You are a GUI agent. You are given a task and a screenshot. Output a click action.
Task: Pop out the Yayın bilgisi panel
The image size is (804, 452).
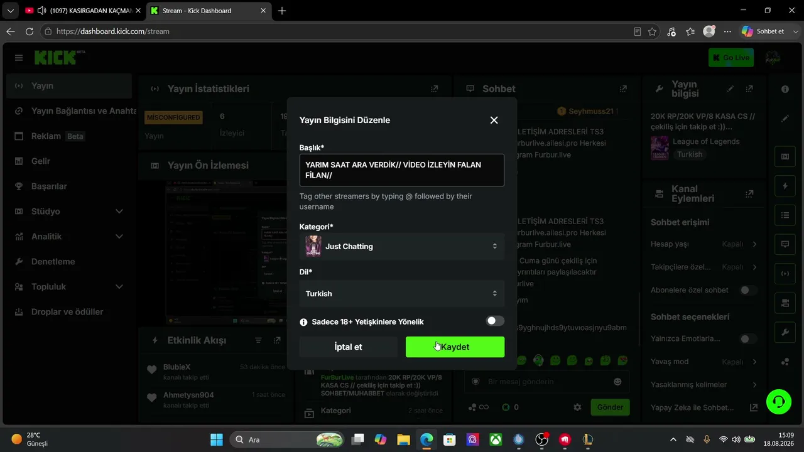coord(749,89)
